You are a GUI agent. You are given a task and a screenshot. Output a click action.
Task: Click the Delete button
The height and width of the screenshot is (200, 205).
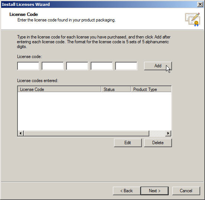(x=158, y=143)
